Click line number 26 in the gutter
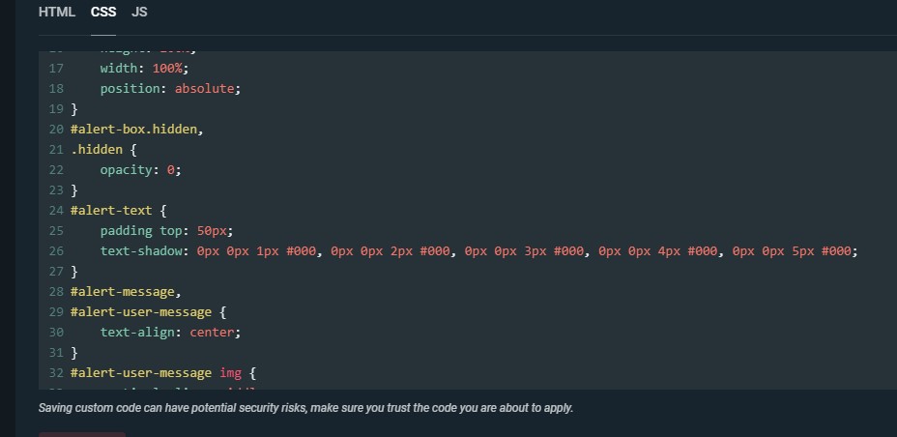897x437 pixels. [x=55, y=250]
